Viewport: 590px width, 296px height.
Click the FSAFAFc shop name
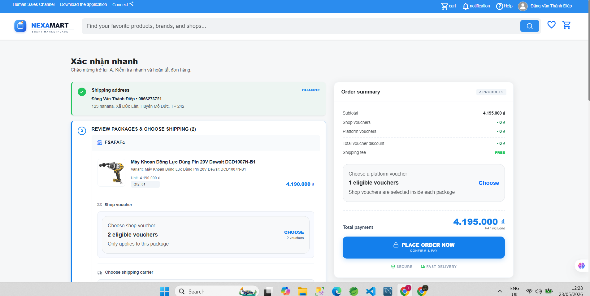[x=115, y=142]
